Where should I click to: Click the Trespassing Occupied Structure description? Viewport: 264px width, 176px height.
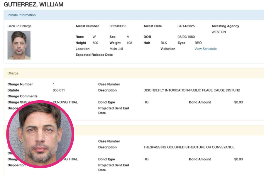click(x=189, y=147)
